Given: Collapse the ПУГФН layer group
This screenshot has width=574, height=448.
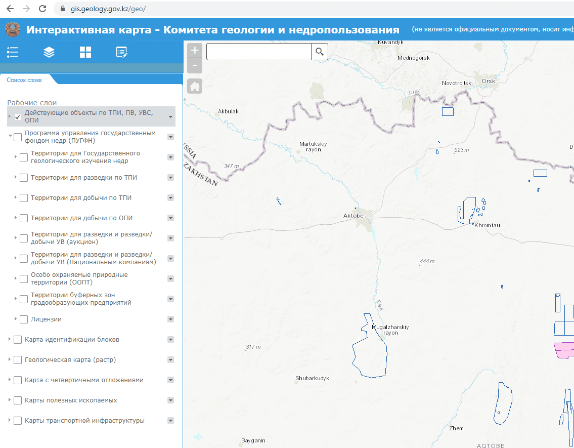Looking at the screenshot, I should tap(10, 136).
